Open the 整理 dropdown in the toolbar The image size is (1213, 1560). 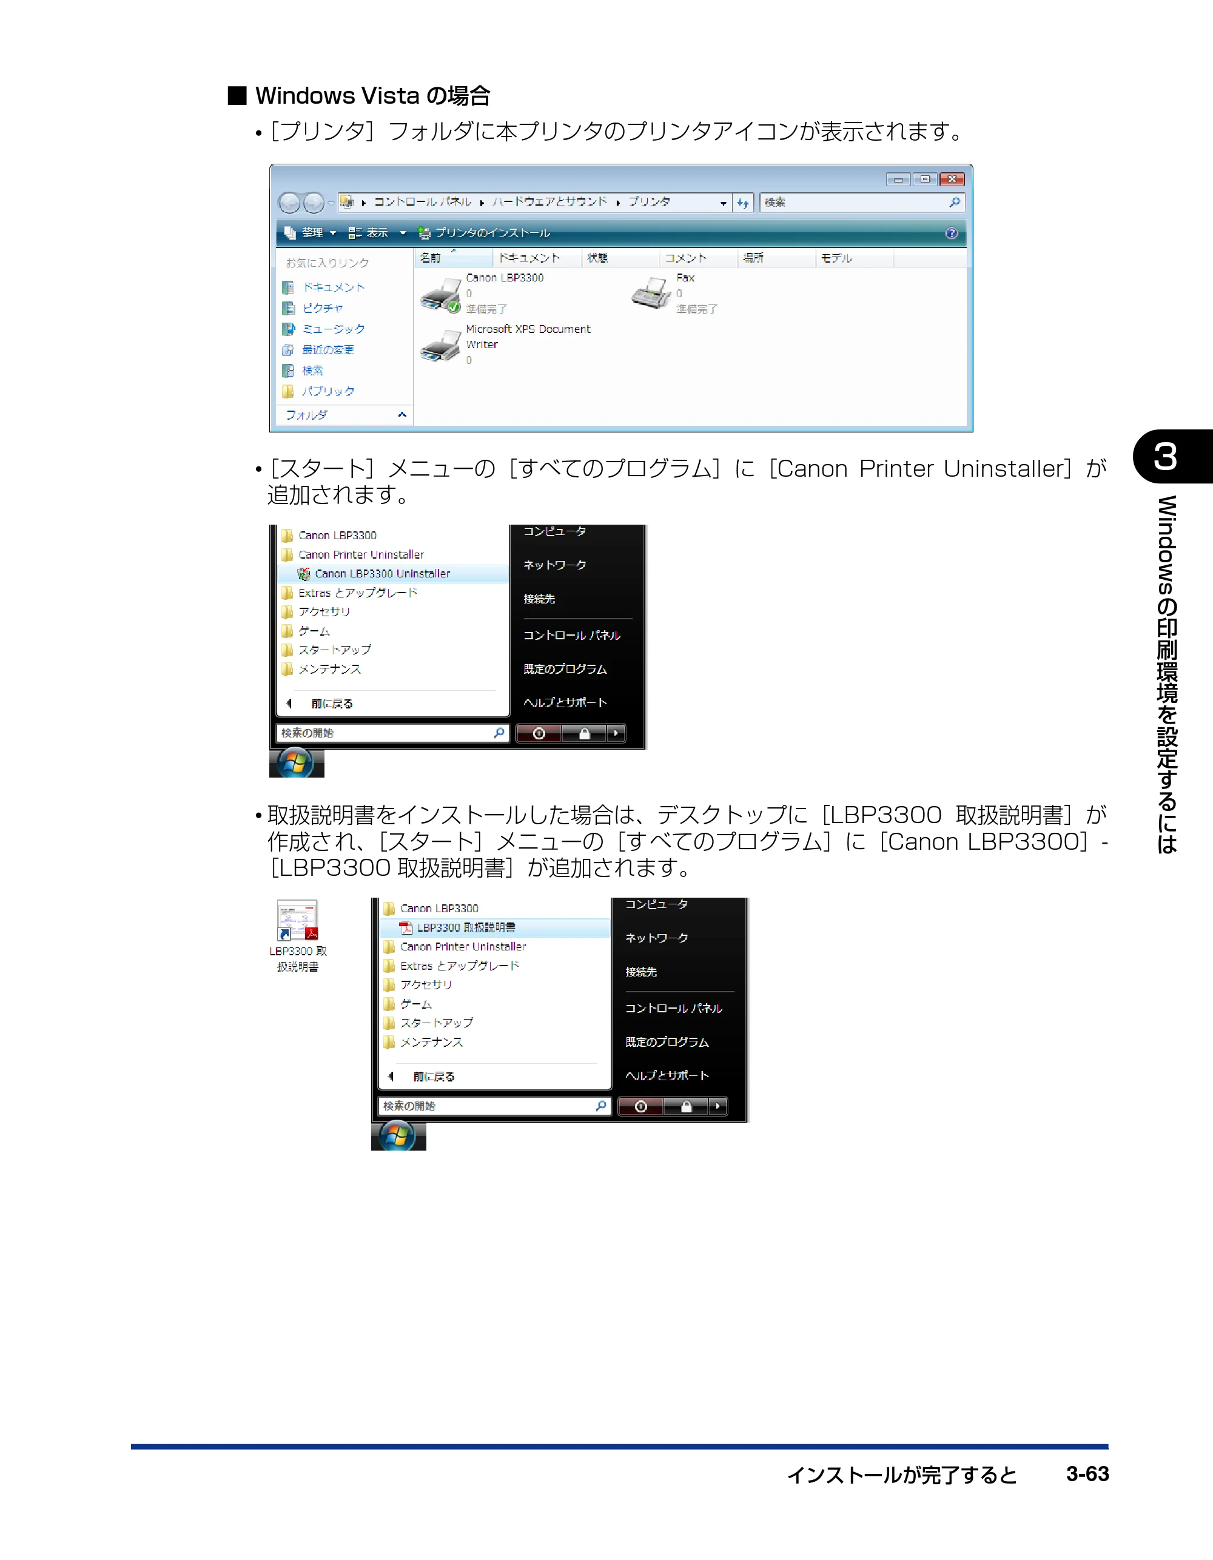(310, 233)
